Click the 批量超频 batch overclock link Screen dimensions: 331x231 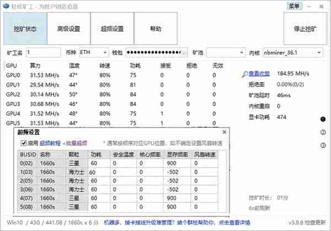[76, 143]
